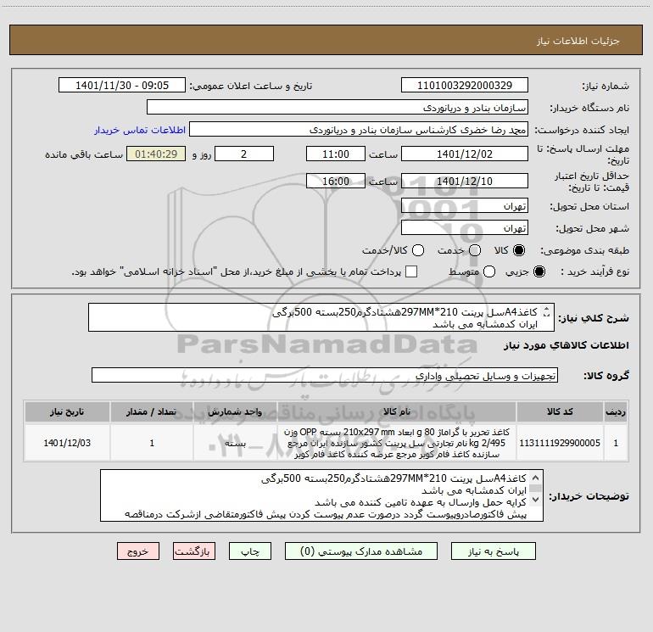Screen dimensions: 653x632
Task: Click need date cell 1401/12/03
Action: [67, 443]
